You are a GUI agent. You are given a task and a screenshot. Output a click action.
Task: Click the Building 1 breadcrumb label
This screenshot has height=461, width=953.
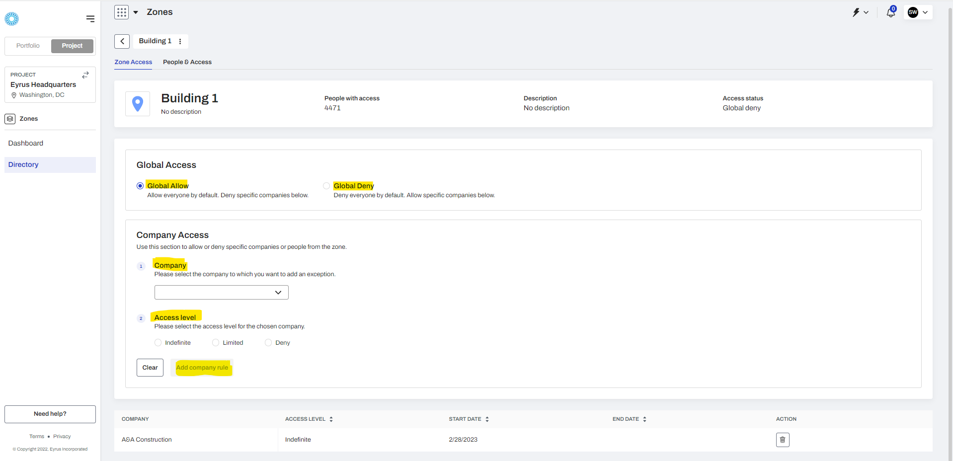pyautogui.click(x=155, y=41)
